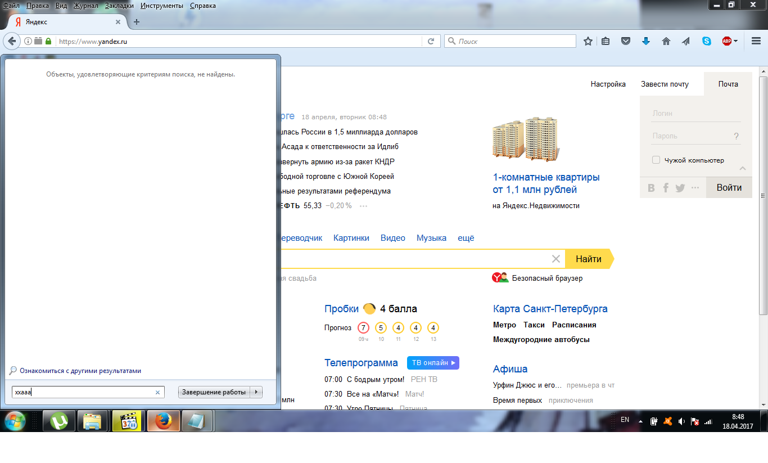Click the Skype toolbar icon
Viewport: 768px width, 463px height.
click(706, 41)
